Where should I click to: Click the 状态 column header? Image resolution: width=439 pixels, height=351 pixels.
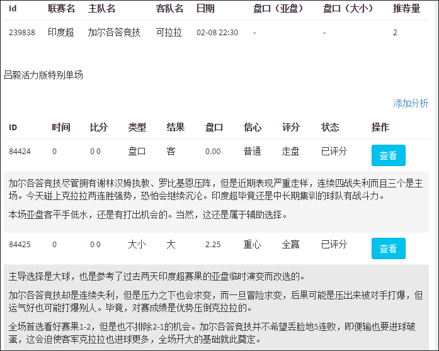click(x=330, y=127)
